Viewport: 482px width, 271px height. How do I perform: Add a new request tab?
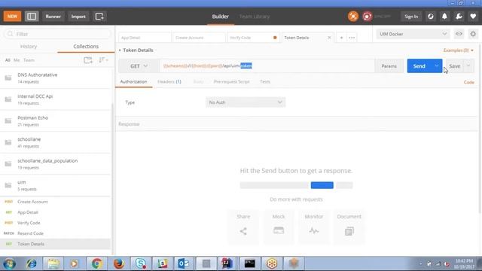341,38
